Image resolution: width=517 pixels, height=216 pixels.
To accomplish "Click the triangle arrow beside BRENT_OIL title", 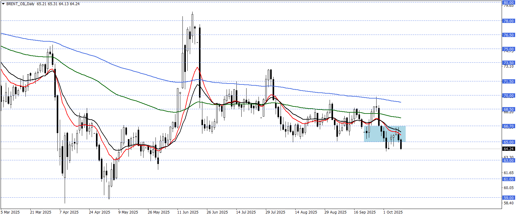I will tap(3, 4).
